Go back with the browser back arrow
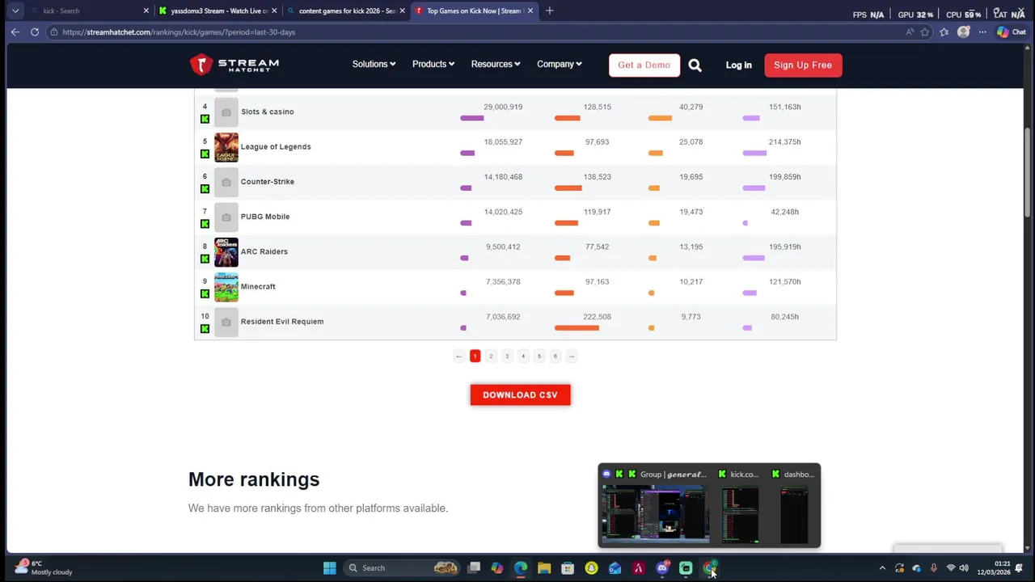This screenshot has width=1035, height=582. coord(15,32)
